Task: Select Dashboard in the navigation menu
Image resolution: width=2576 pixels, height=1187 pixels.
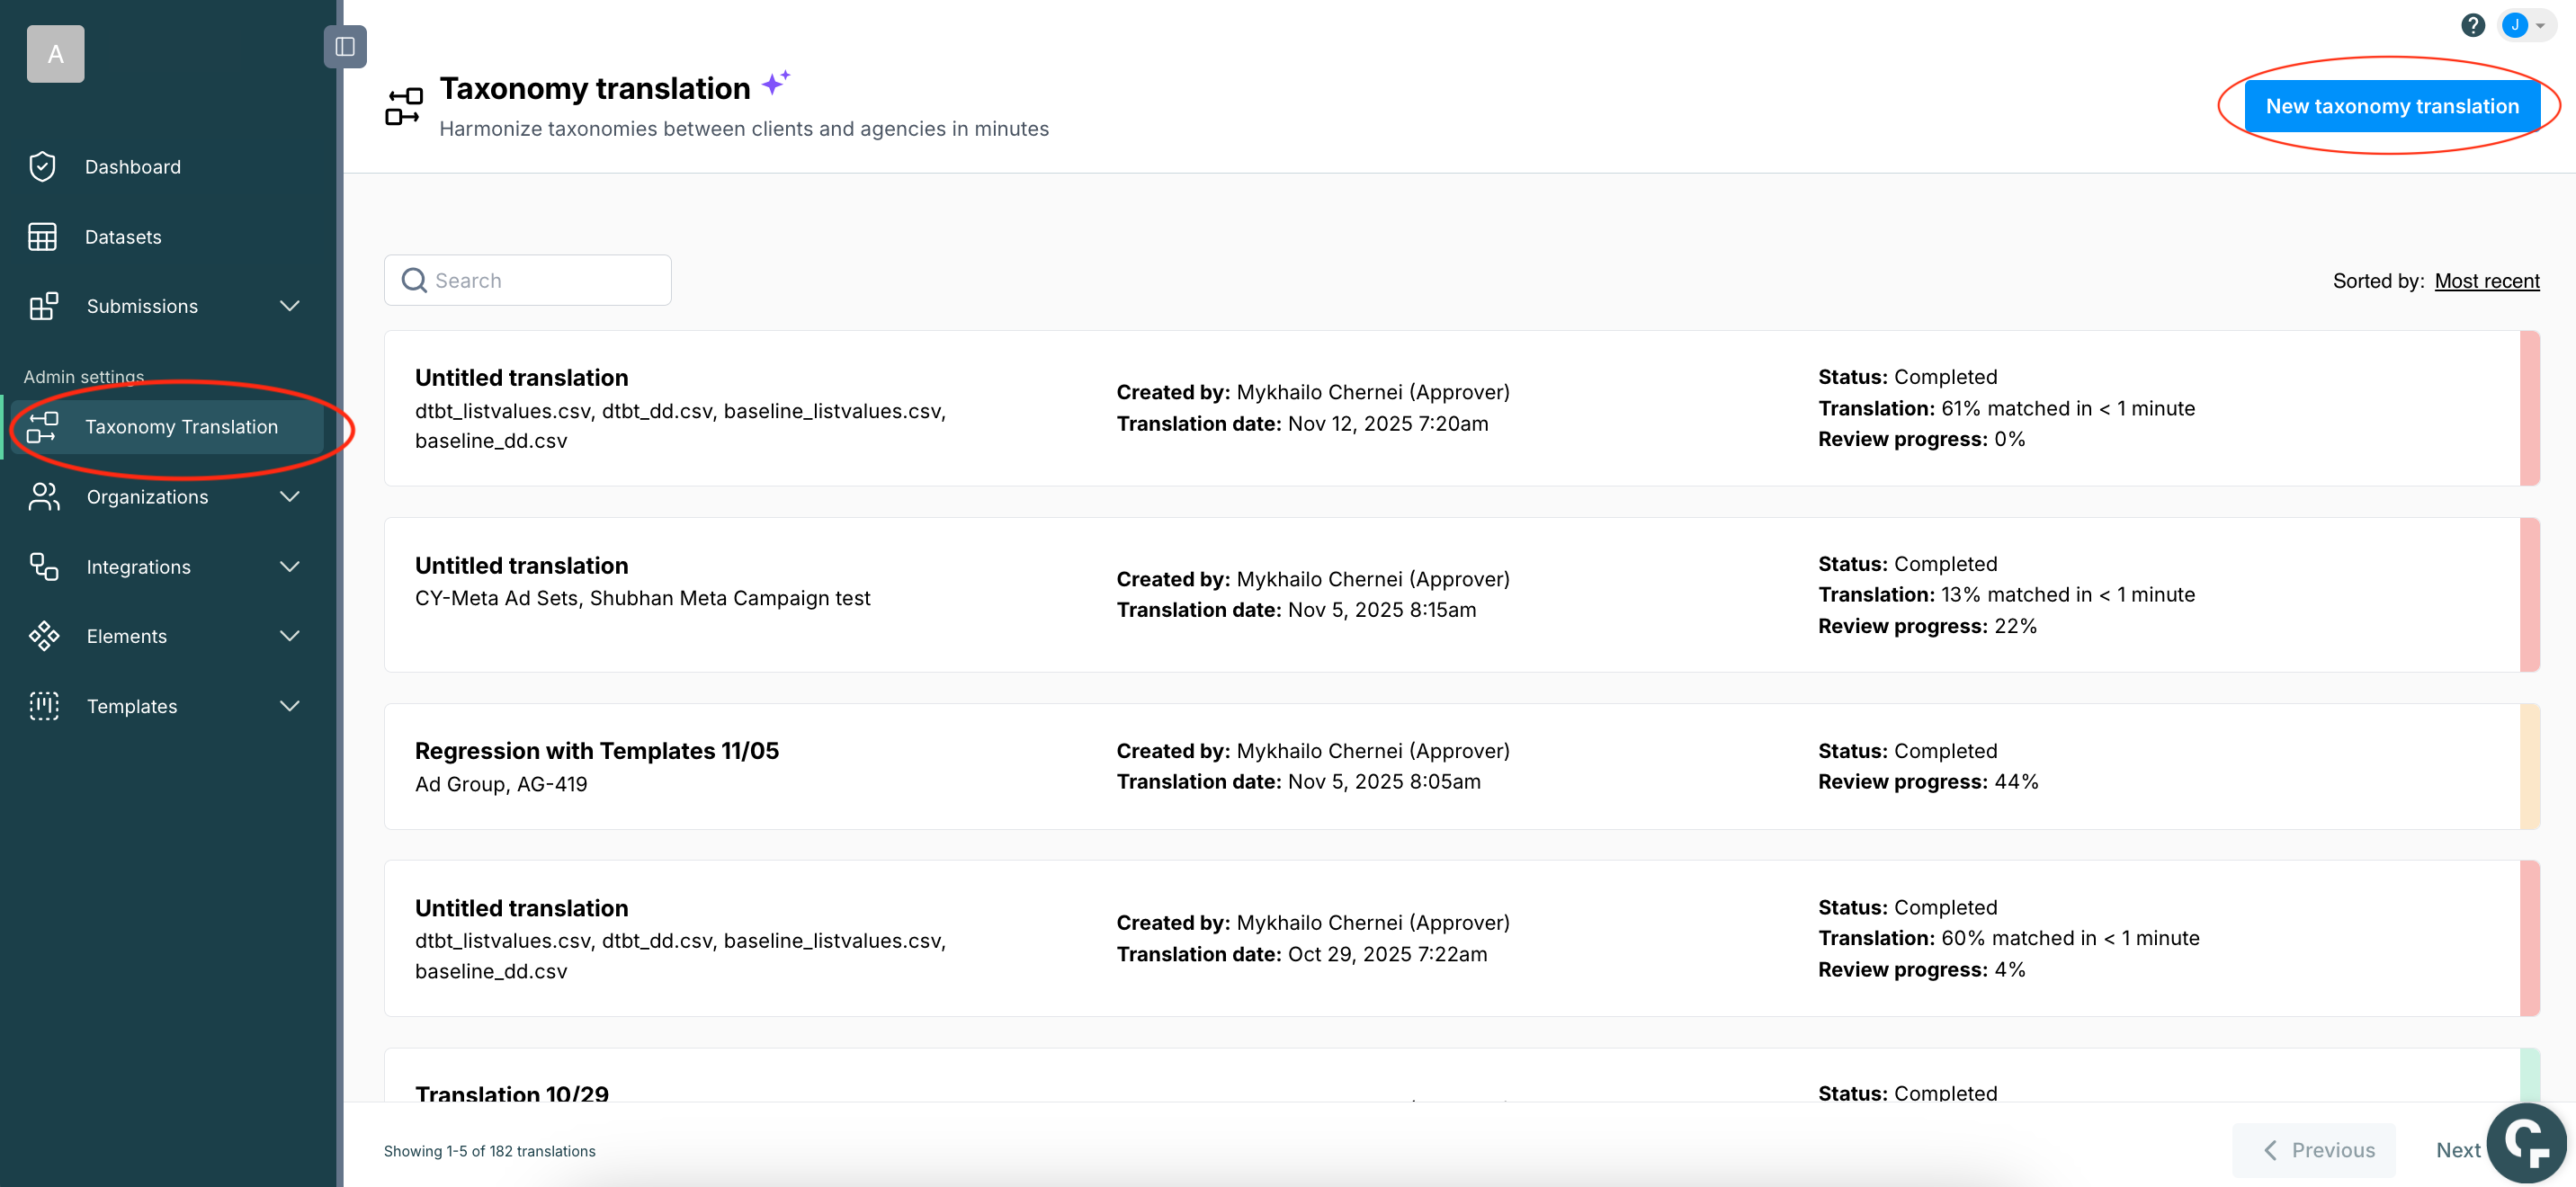Action: (x=133, y=166)
